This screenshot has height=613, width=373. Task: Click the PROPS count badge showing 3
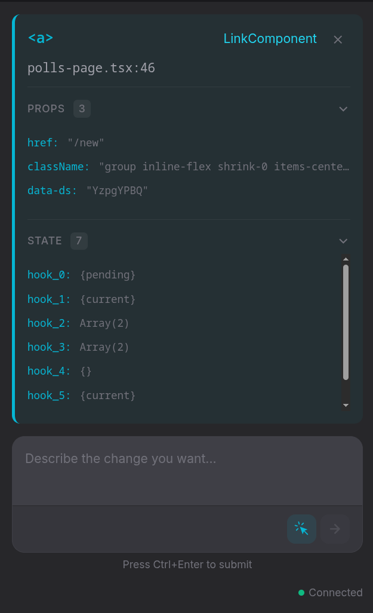(x=82, y=109)
